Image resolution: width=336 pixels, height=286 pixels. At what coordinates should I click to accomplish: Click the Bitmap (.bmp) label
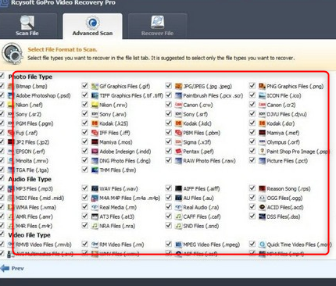pyautogui.click(x=31, y=87)
